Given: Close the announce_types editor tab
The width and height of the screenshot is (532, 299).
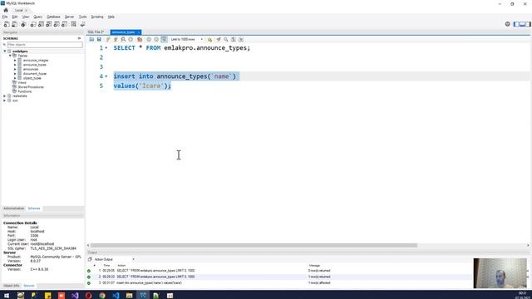Looking at the screenshot, I should 139,32.
